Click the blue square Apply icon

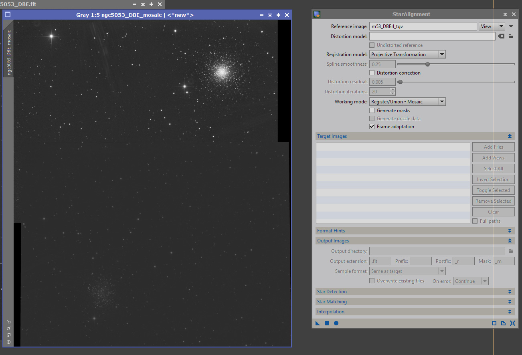(x=327, y=323)
